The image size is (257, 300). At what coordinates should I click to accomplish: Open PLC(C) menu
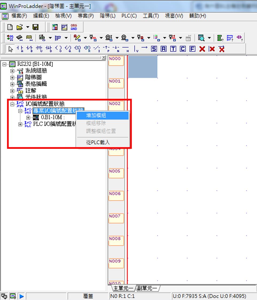[129, 16]
